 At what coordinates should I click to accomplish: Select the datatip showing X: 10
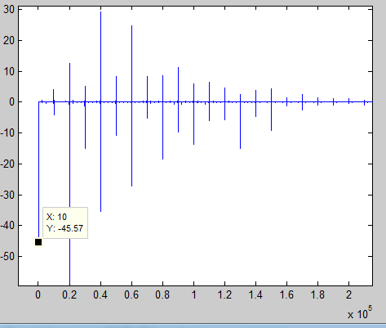(65, 222)
